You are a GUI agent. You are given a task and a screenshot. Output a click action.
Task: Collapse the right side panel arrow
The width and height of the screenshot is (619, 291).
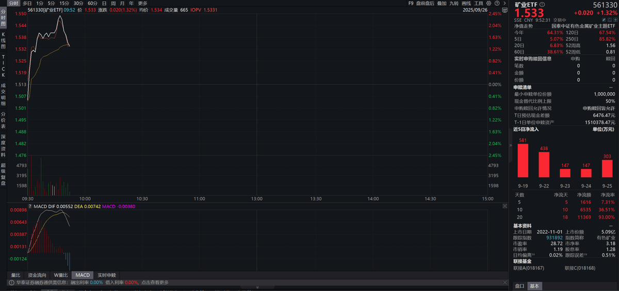coord(511,146)
